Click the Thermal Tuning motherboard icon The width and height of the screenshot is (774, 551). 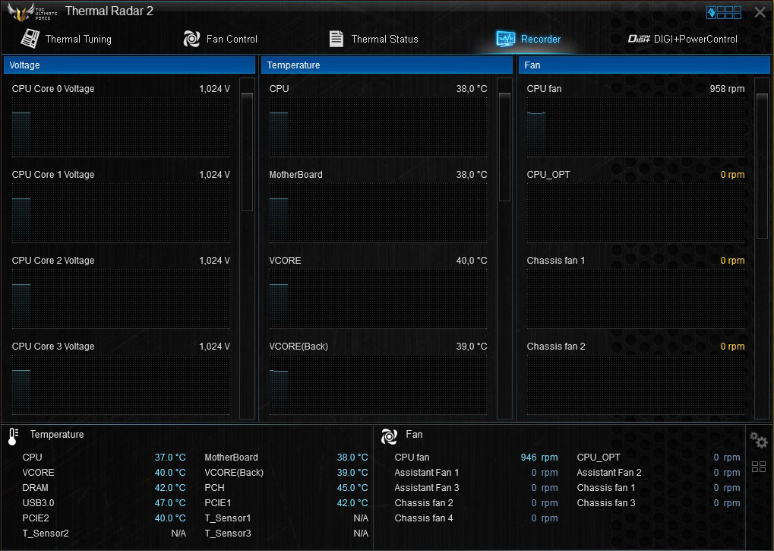(x=30, y=39)
